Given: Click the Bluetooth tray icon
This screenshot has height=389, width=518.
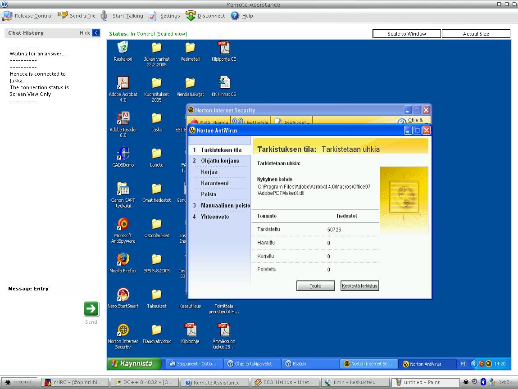Looking at the screenshot, I should tap(483, 382).
